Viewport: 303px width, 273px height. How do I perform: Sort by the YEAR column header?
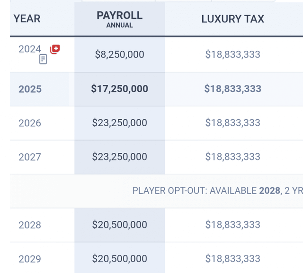click(x=27, y=19)
